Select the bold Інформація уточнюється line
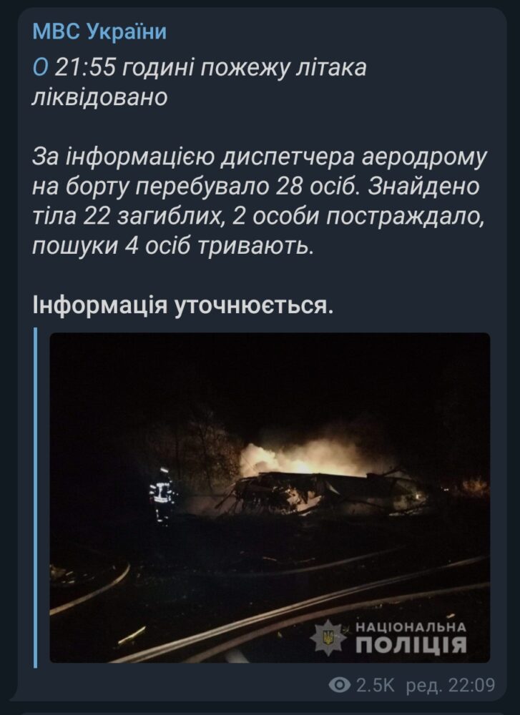This screenshot has width=520, height=715. pos(183,306)
